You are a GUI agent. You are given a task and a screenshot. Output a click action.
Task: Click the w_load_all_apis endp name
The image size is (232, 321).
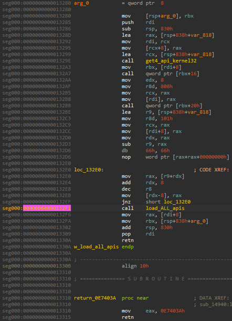(x=96, y=247)
